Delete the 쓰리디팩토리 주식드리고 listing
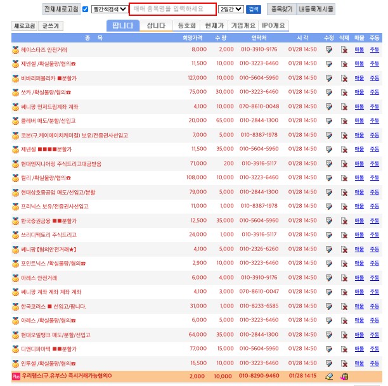 tap(344, 235)
